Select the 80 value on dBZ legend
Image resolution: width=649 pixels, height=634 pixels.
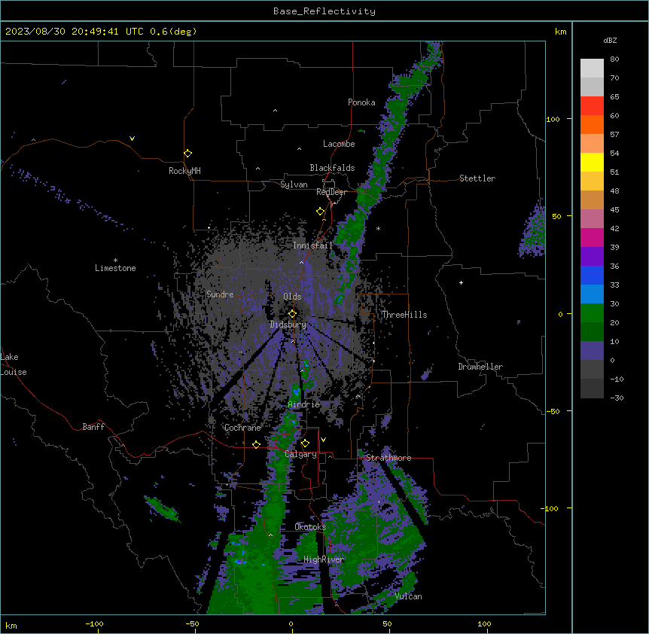point(614,59)
